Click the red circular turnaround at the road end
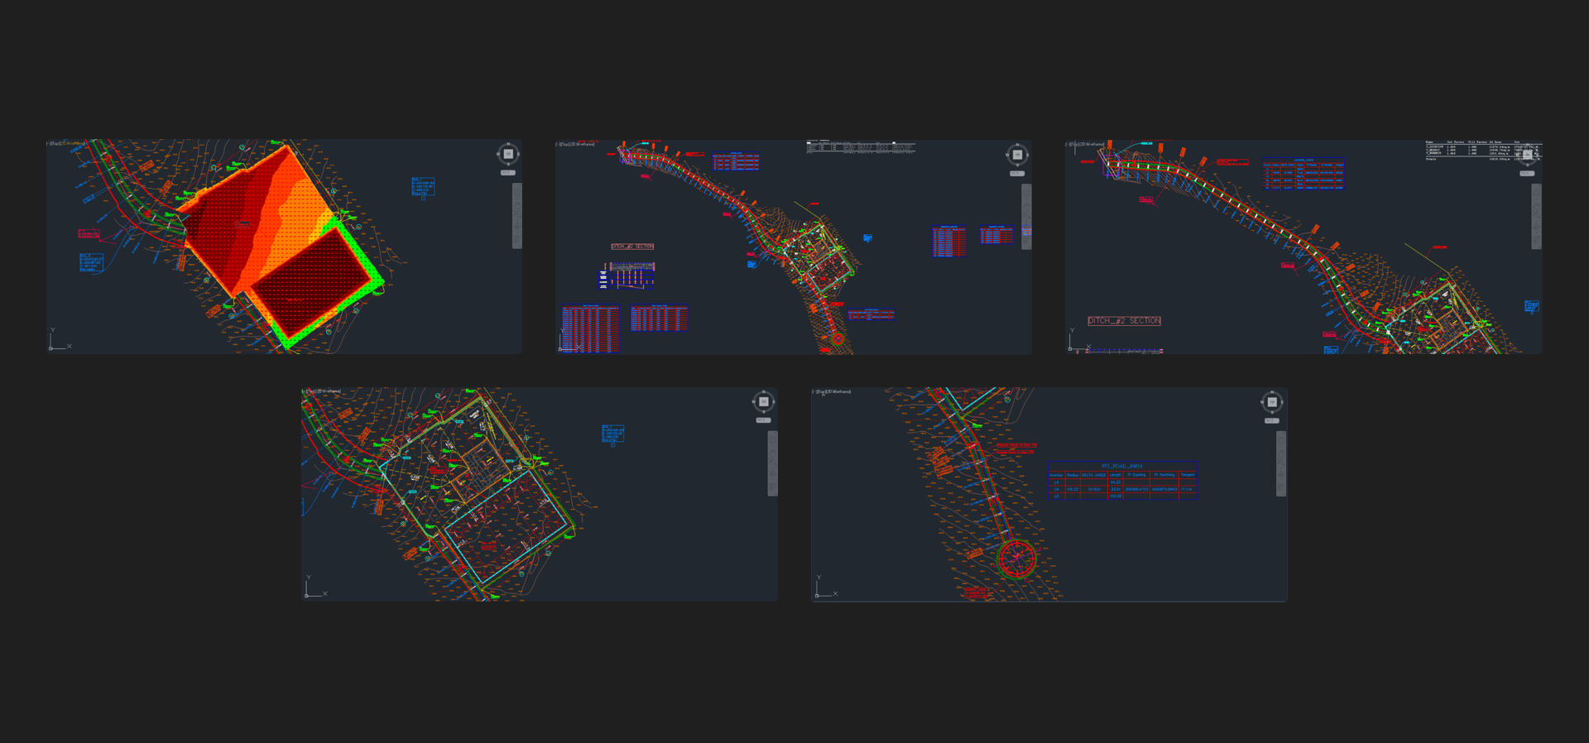Image resolution: width=1589 pixels, height=743 pixels. point(1016,558)
